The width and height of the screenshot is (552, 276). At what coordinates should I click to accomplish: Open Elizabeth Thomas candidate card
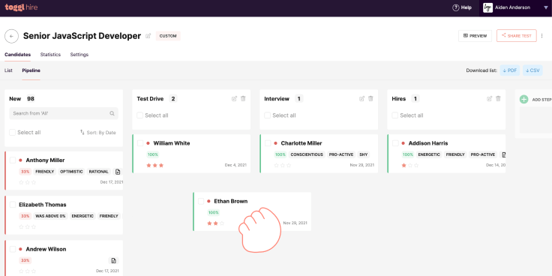pyautogui.click(x=64, y=215)
